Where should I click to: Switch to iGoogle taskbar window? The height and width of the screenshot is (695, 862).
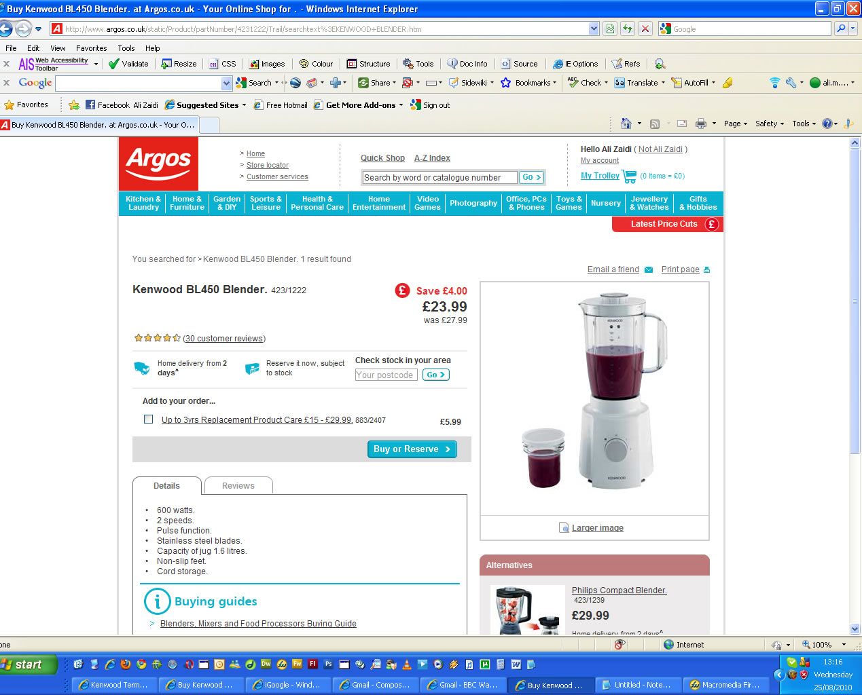tap(288, 685)
